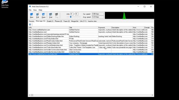Screen dimensions: 179x100
Task: Click the horizontal scrollbar thumb
Action: click(x=32, y=95)
